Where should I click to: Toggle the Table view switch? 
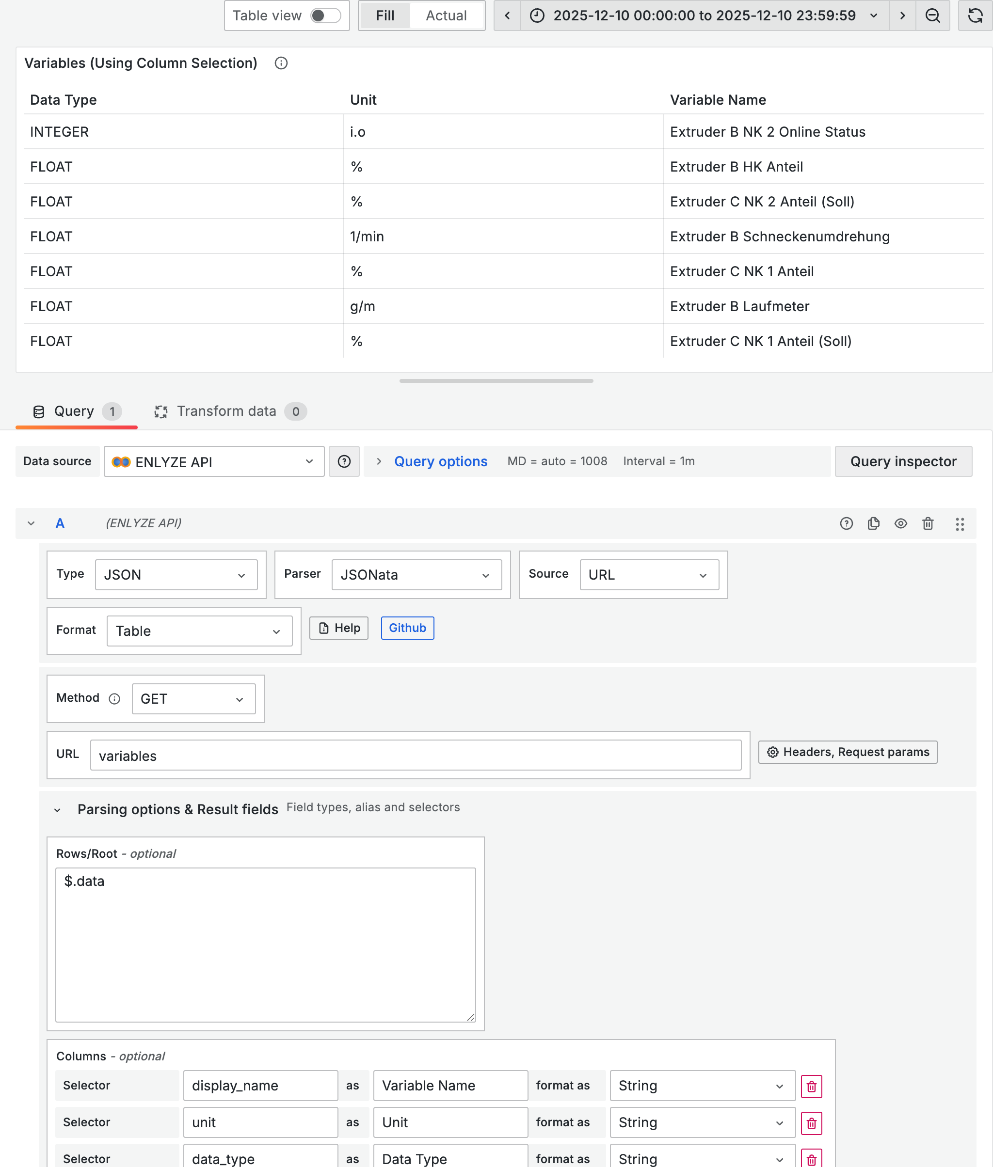coord(325,15)
